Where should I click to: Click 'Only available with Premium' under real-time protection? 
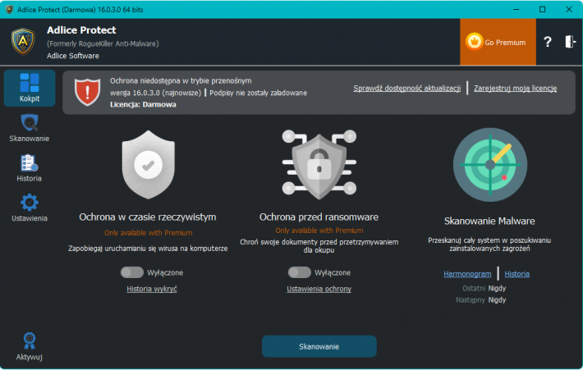(149, 233)
